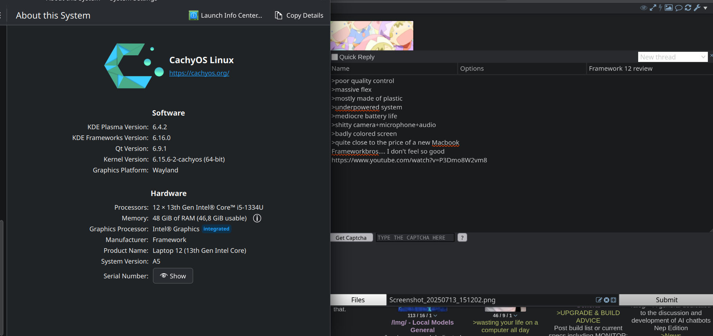Expand the white triangle menu in the toolbar
This screenshot has width=713, height=336.
pyautogui.click(x=706, y=8)
